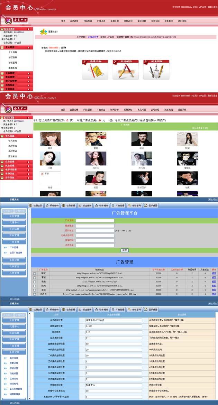
Task: Check the checkbox for the 晓依 ad row
Action: [x=34, y=274]
